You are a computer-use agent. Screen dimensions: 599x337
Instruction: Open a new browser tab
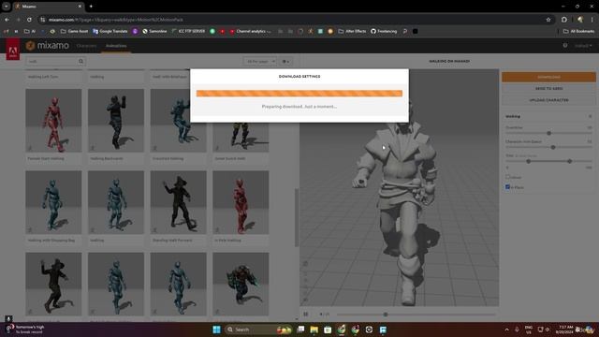(x=91, y=7)
